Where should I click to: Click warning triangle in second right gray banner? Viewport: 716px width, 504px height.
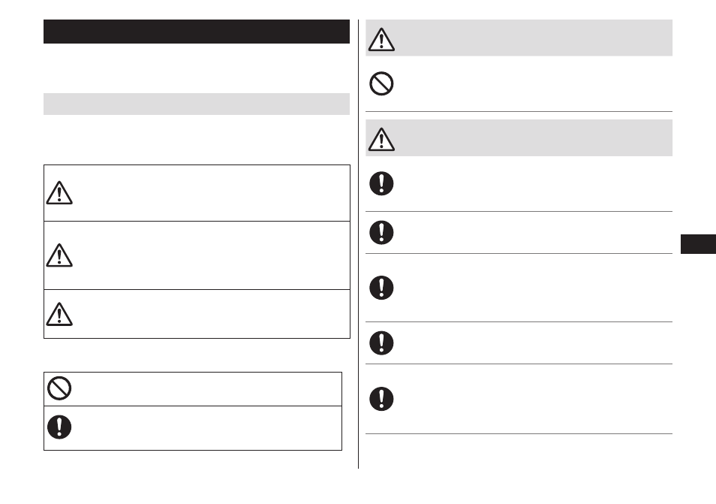coord(381,140)
